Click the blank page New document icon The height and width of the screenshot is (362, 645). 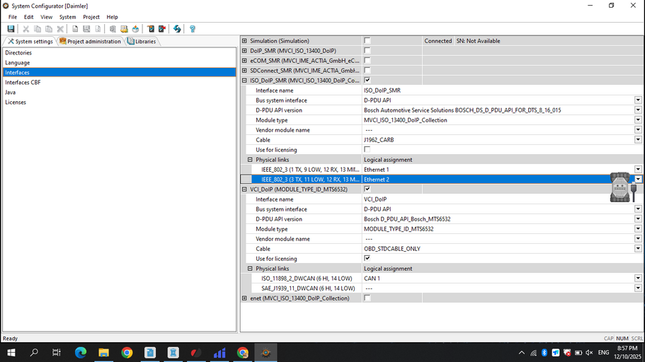tap(75, 29)
